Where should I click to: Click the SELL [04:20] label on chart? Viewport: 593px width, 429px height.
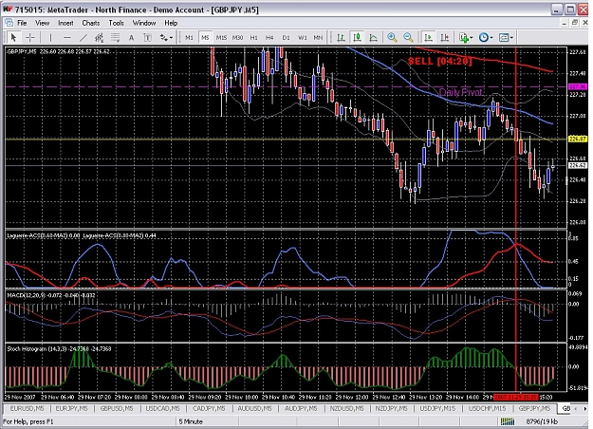click(x=440, y=62)
